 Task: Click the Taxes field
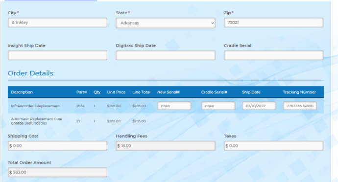click(x=273, y=146)
